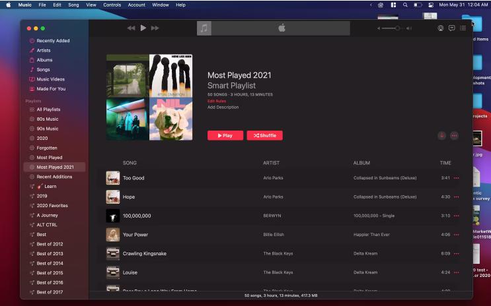Select the Forgotten smart playlist
The image size is (491, 306).
tap(47, 148)
